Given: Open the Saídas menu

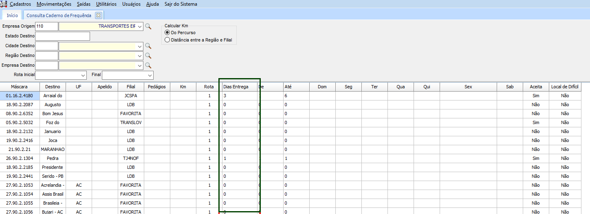Looking at the screenshot, I should point(84,4).
